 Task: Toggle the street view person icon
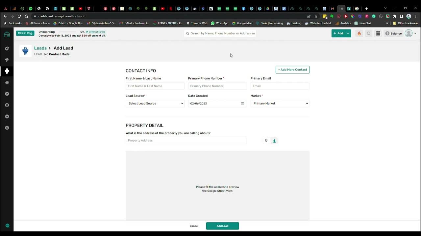point(274,141)
